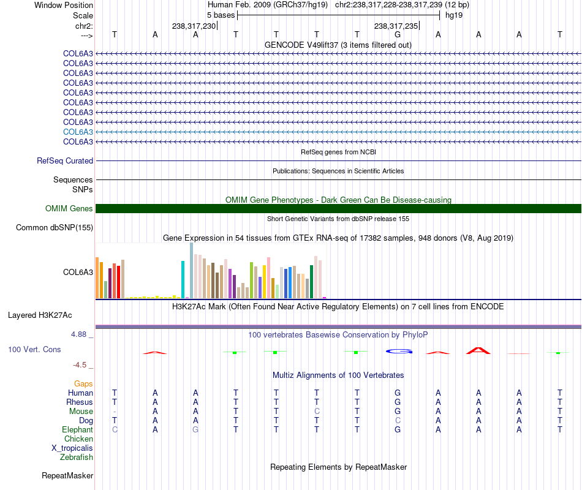
Task: Click the '5 bases' scale label
Action: tap(221, 15)
